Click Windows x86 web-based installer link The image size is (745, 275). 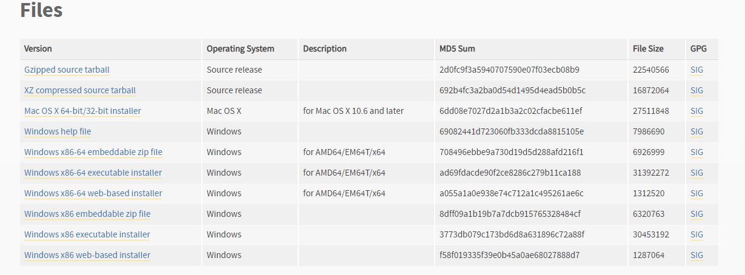click(87, 255)
